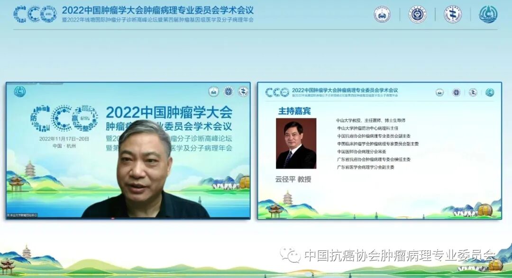Click the host portrait photo on the slide
The height and width of the screenshot is (278, 512).
(296, 143)
